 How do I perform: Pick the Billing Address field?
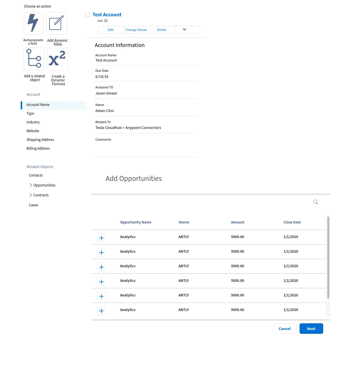[38, 149]
